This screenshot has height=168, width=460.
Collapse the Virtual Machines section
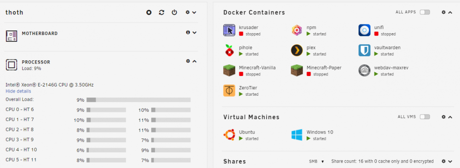pyautogui.click(x=450, y=117)
